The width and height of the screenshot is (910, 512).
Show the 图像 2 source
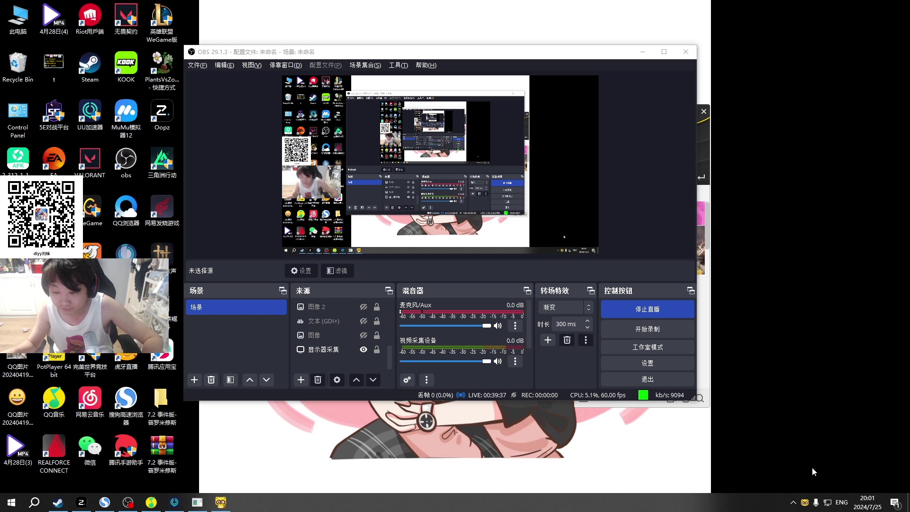[x=364, y=307]
